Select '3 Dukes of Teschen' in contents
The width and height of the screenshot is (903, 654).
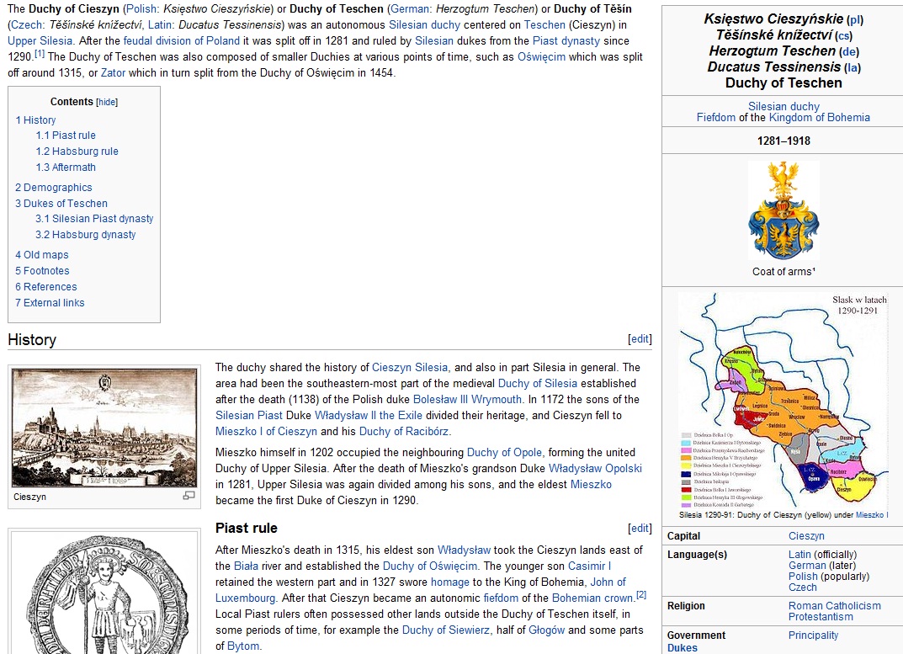(x=61, y=204)
